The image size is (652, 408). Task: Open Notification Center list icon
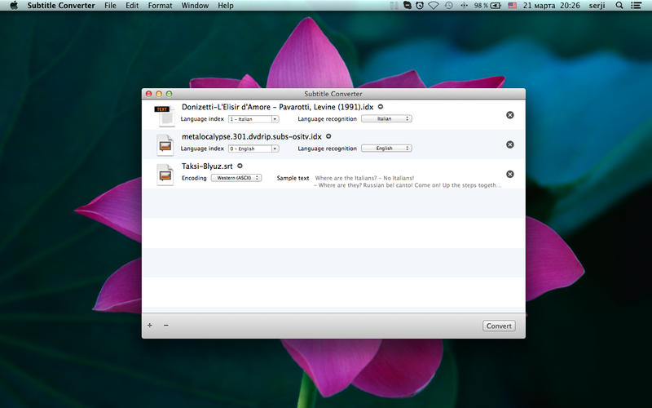point(636,6)
